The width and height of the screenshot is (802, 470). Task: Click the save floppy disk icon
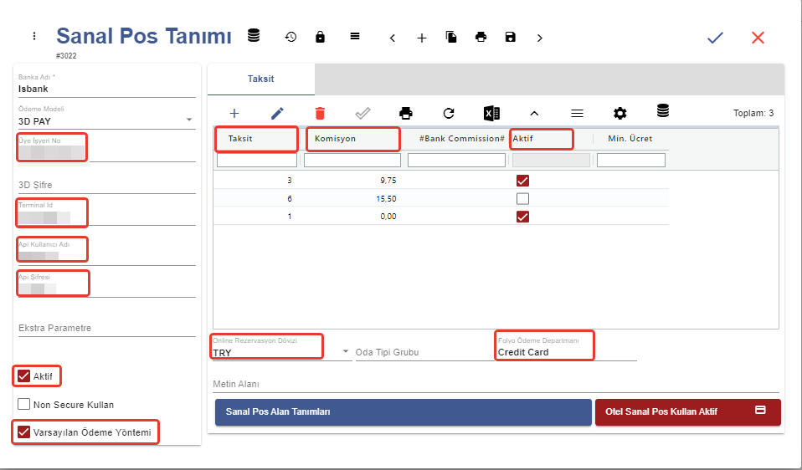click(510, 37)
